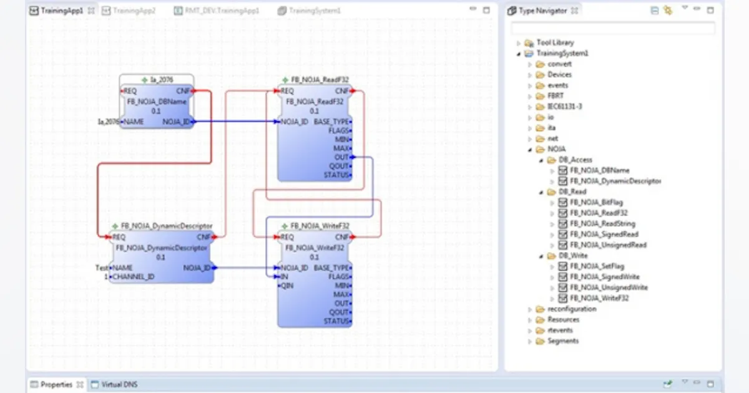Click the FB_NOJA_ReadString function block icon
The image size is (749, 393).
(x=563, y=223)
